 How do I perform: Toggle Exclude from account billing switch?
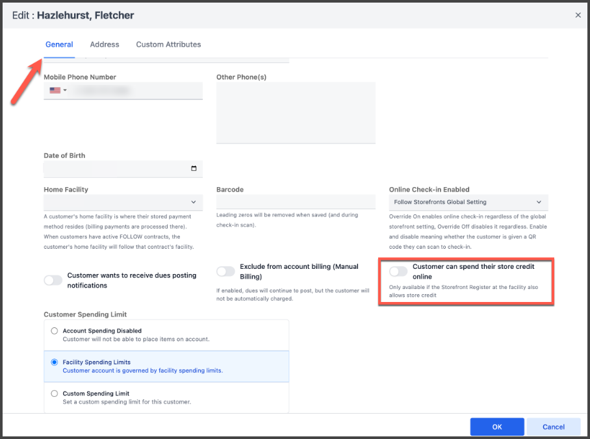point(225,271)
